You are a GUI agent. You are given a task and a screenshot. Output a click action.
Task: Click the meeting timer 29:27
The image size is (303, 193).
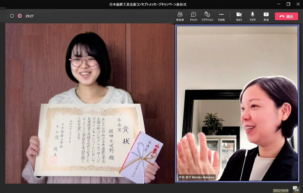(29, 16)
